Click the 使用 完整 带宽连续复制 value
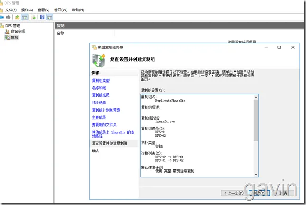Image resolution: width=306 pixels, height=205 pixels. pyautogui.click(x=175, y=171)
